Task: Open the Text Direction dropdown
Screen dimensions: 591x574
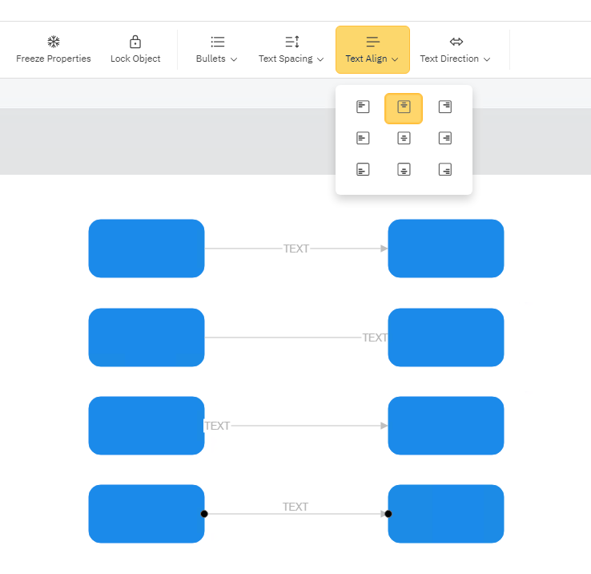Action: 456,50
